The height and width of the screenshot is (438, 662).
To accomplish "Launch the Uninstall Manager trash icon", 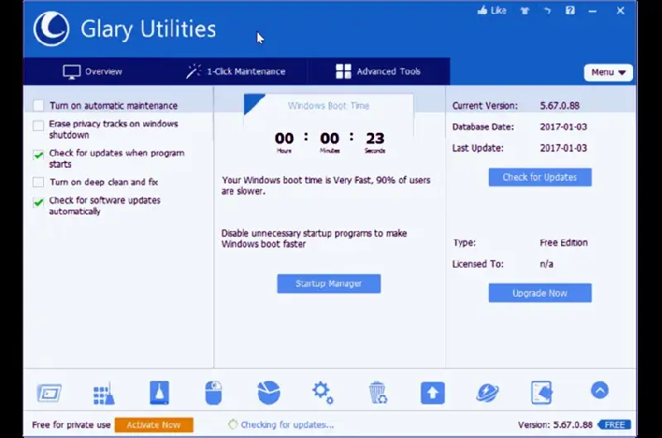I will (x=378, y=393).
